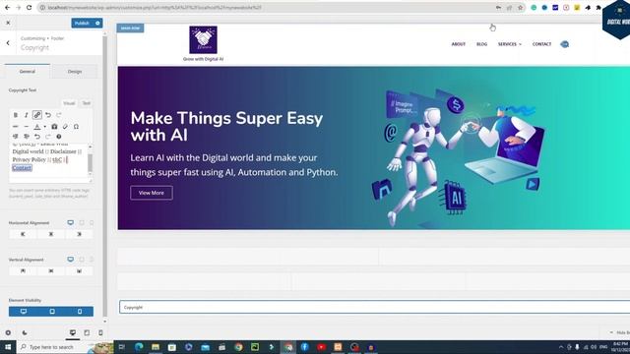Open the CONTACT menu item
Viewport: 630px width, 354px height.
(x=541, y=44)
